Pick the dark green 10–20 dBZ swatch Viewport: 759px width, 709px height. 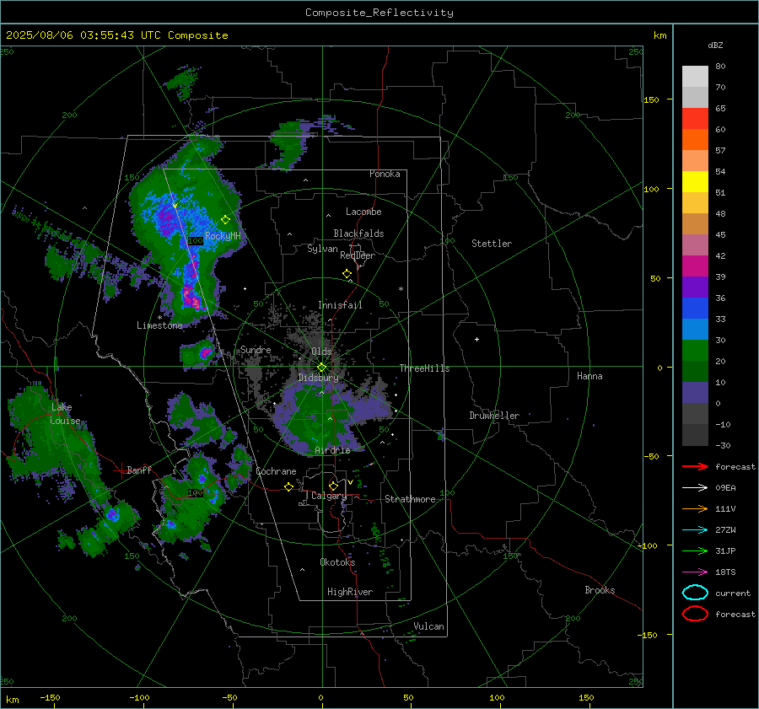point(695,372)
